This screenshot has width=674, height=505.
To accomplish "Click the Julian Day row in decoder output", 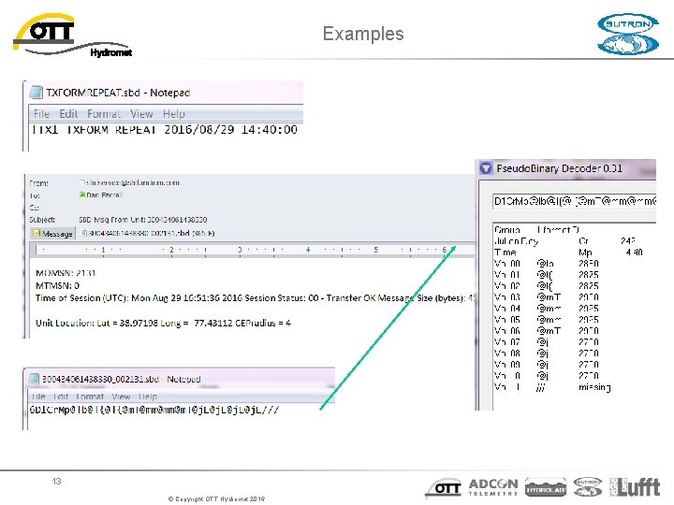I will (564, 241).
